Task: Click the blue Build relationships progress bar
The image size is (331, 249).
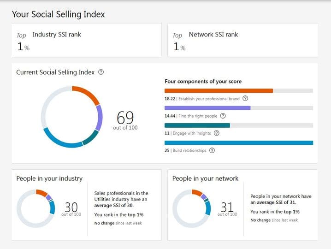Action: coord(238,143)
